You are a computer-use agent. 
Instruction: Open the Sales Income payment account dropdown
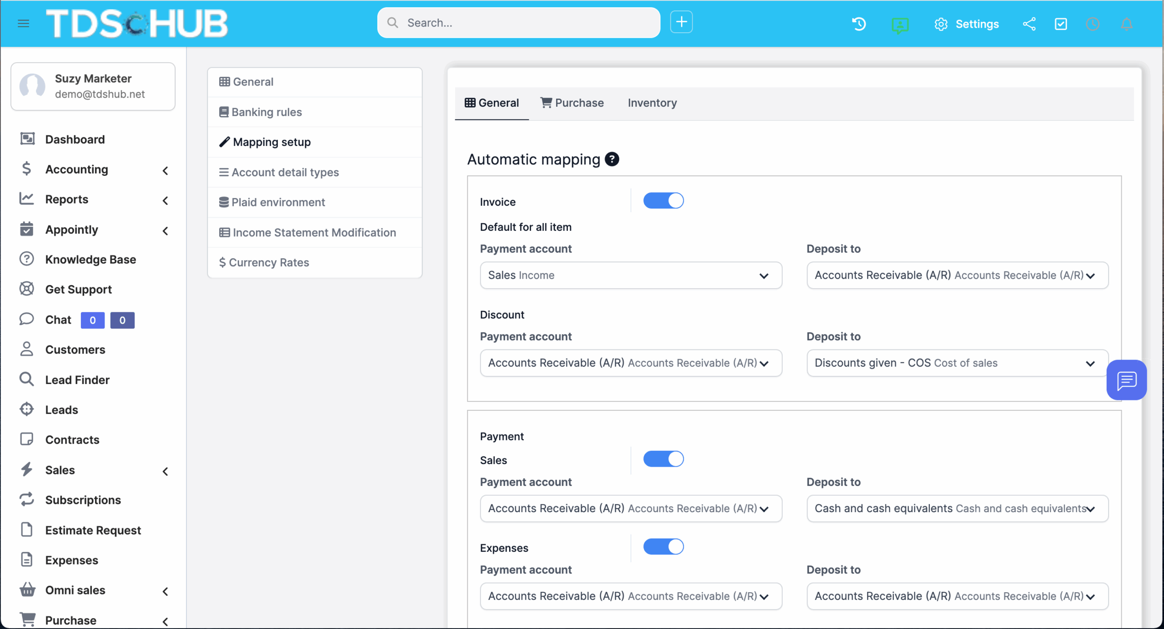pyautogui.click(x=631, y=275)
